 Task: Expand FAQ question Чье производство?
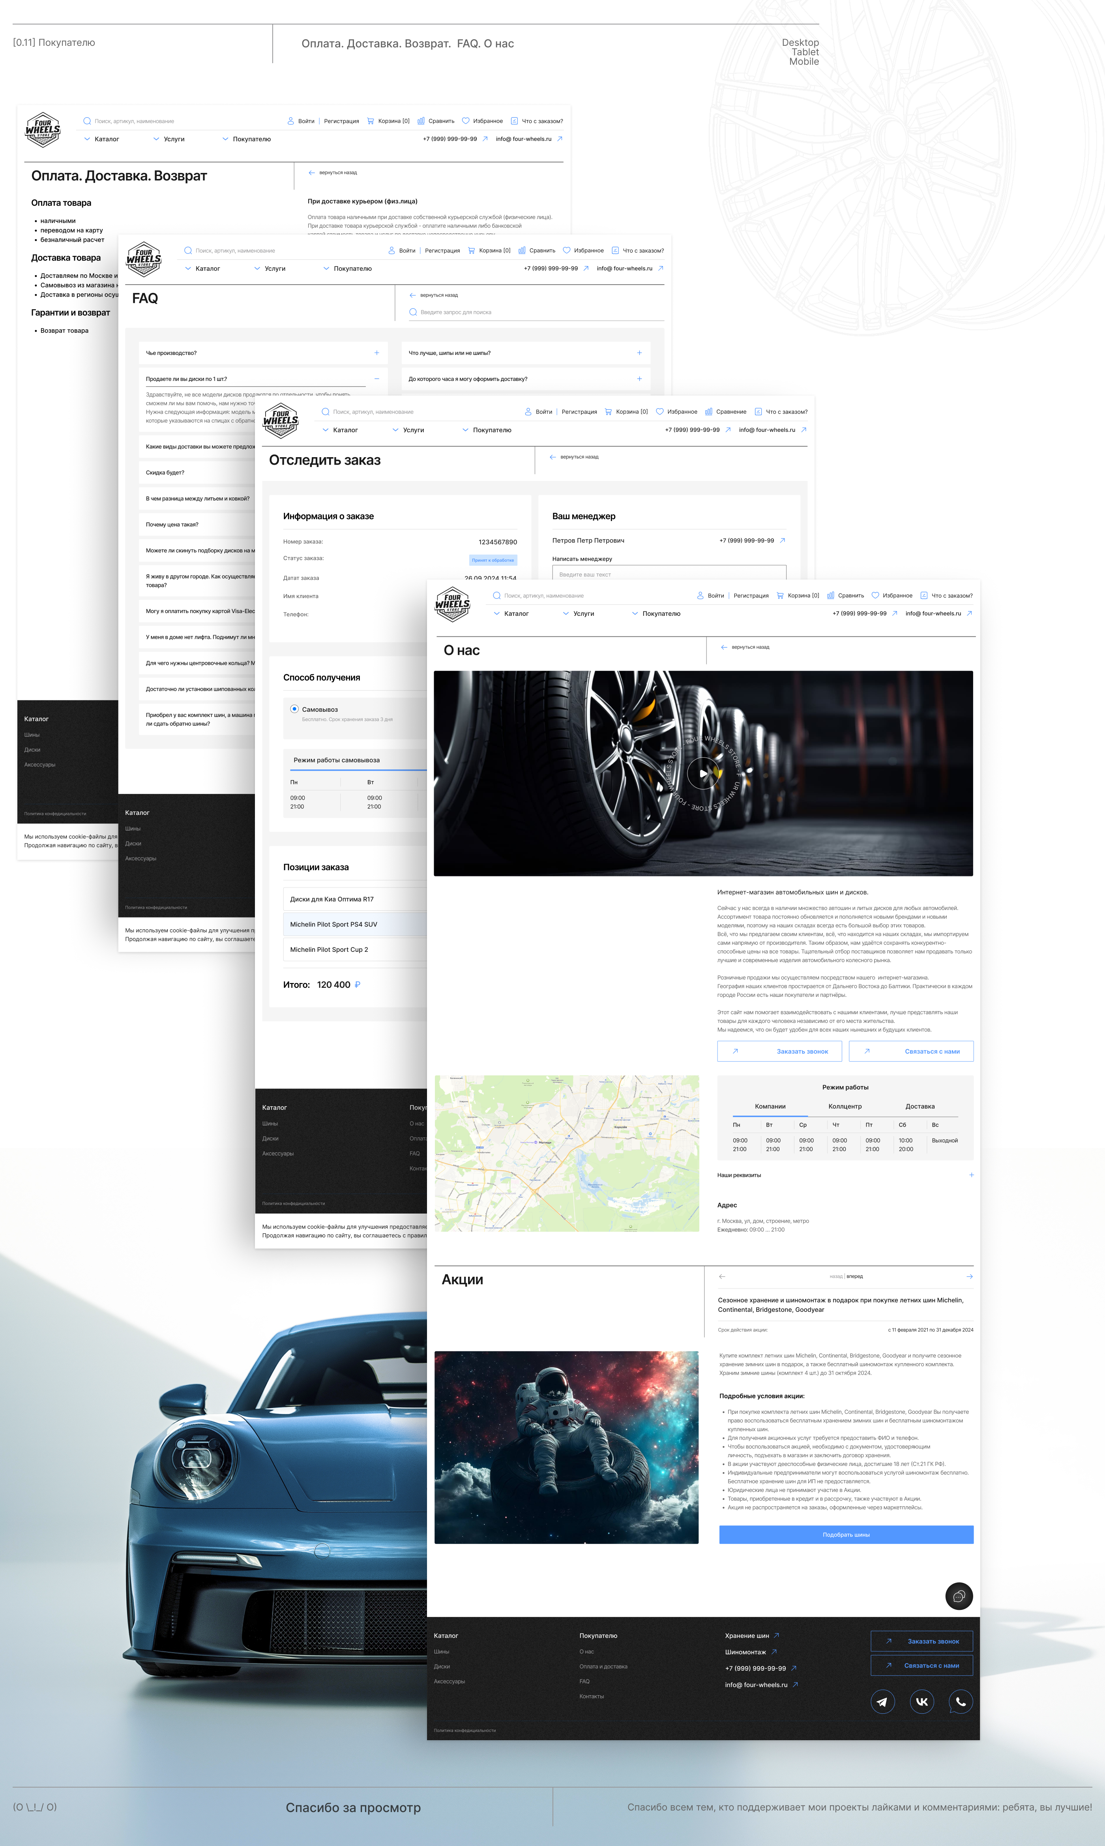tap(377, 353)
